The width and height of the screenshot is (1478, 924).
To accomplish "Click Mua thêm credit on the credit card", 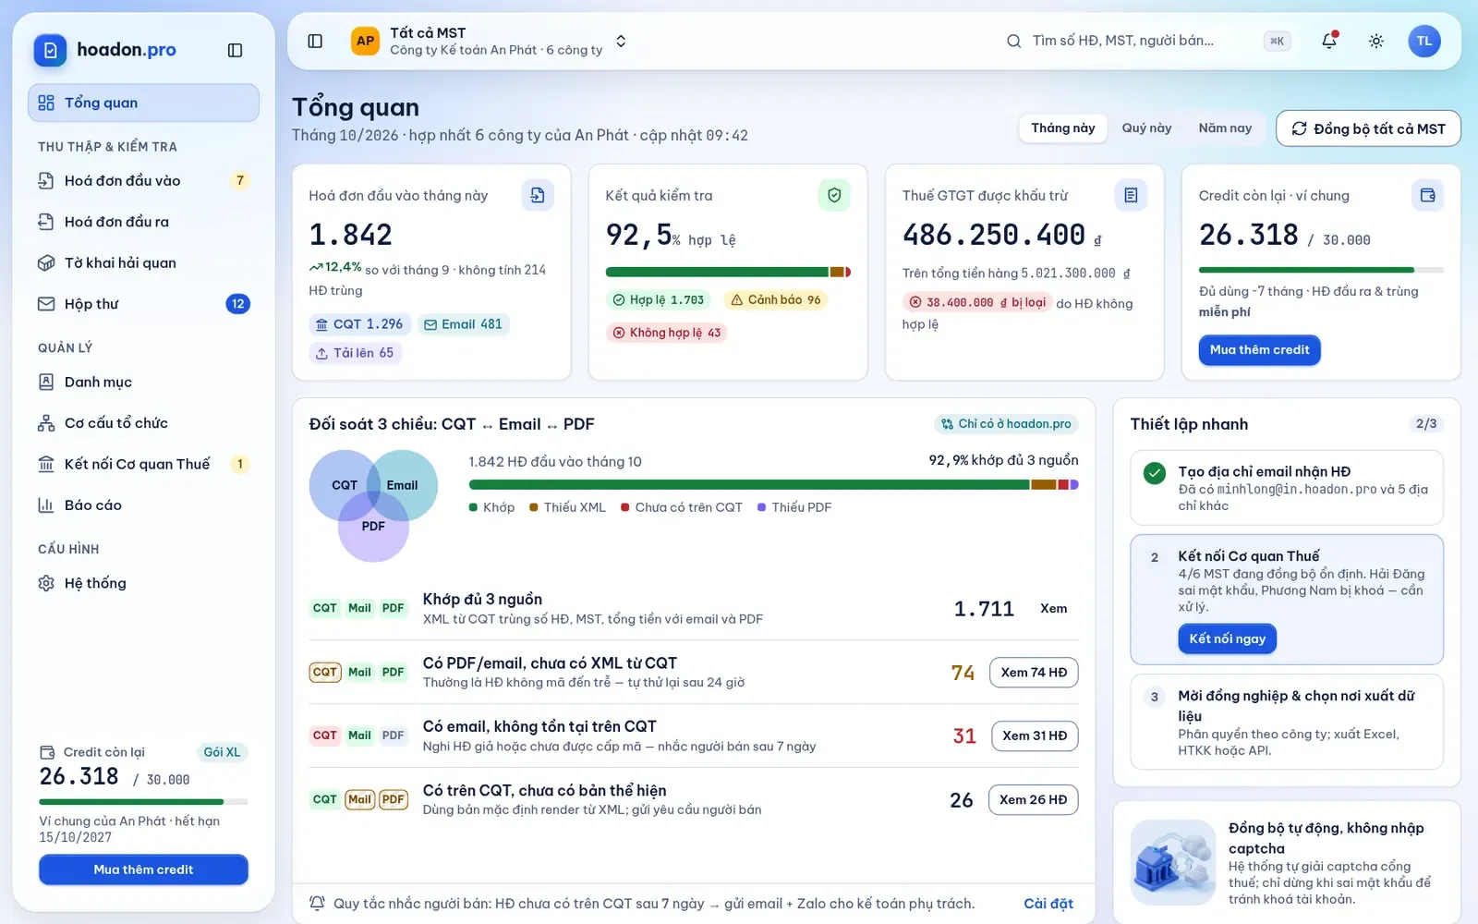I will click(x=1260, y=350).
